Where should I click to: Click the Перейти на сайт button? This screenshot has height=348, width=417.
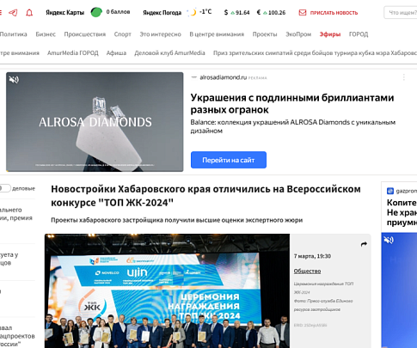tap(229, 160)
